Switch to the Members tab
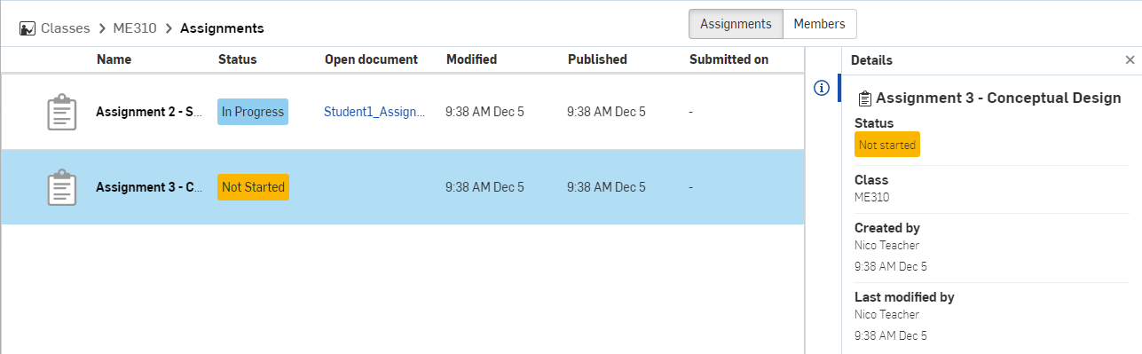The width and height of the screenshot is (1142, 354). [819, 24]
